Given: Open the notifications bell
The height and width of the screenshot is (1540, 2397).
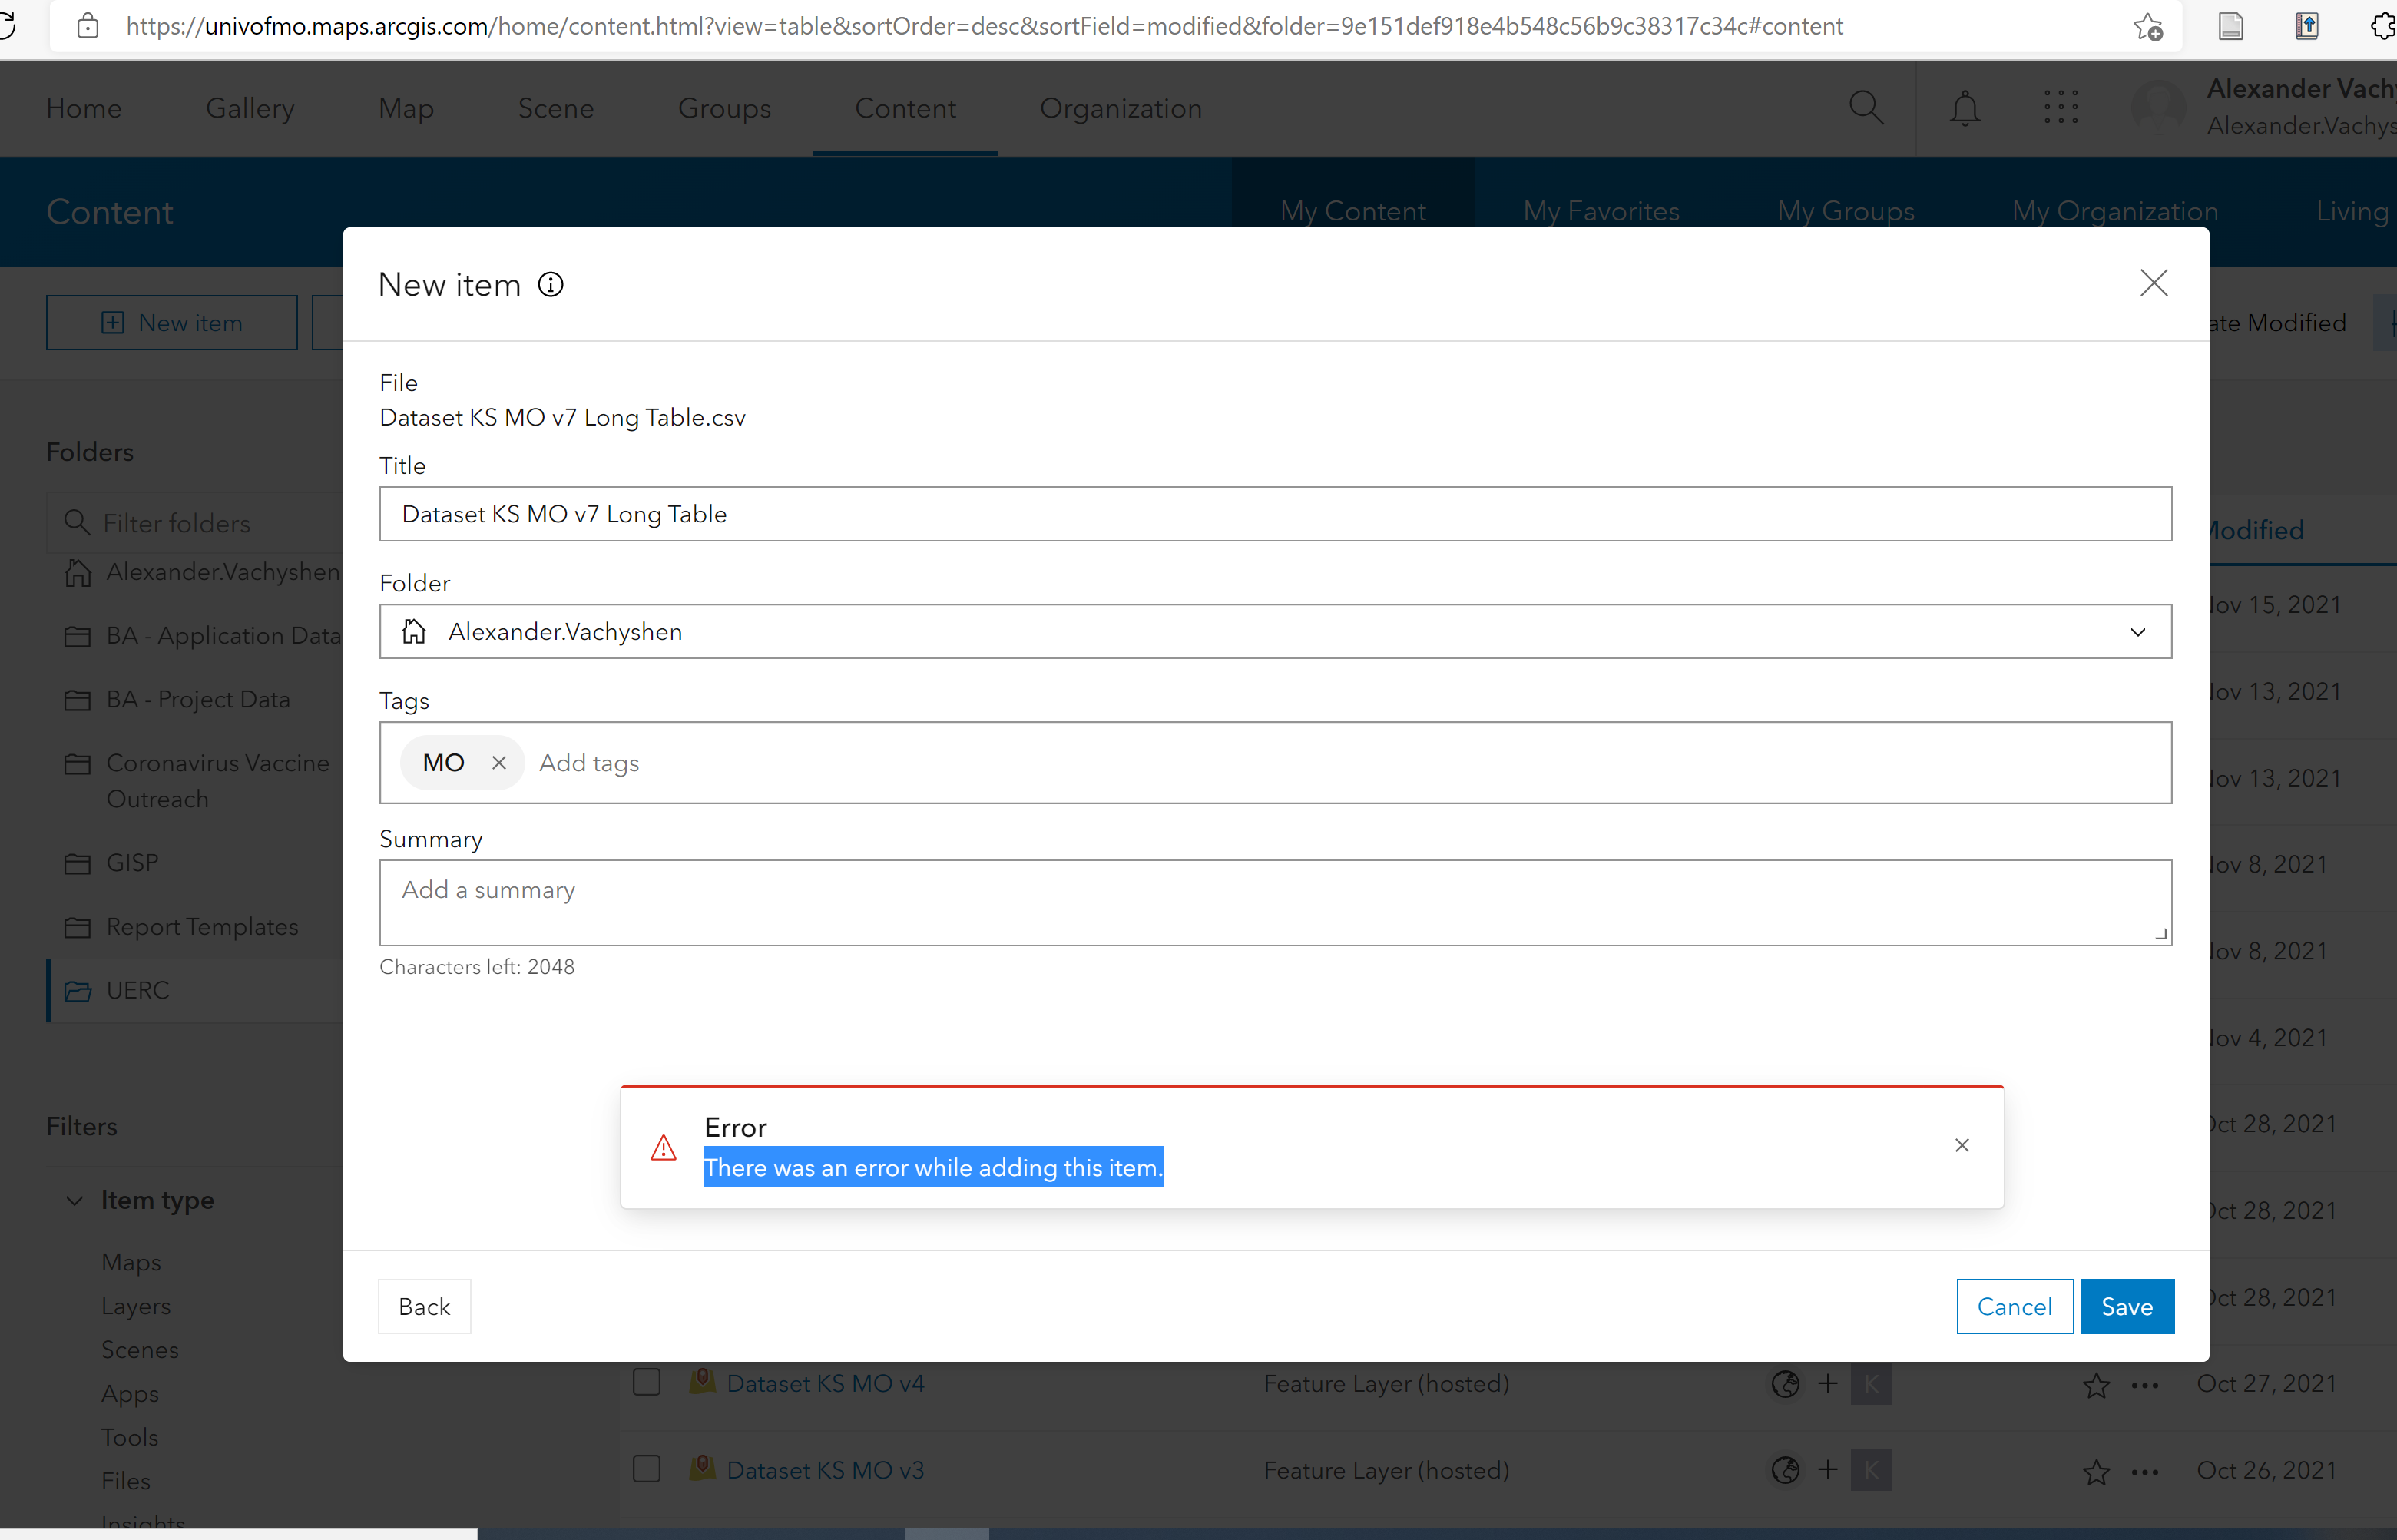Looking at the screenshot, I should coord(1964,107).
